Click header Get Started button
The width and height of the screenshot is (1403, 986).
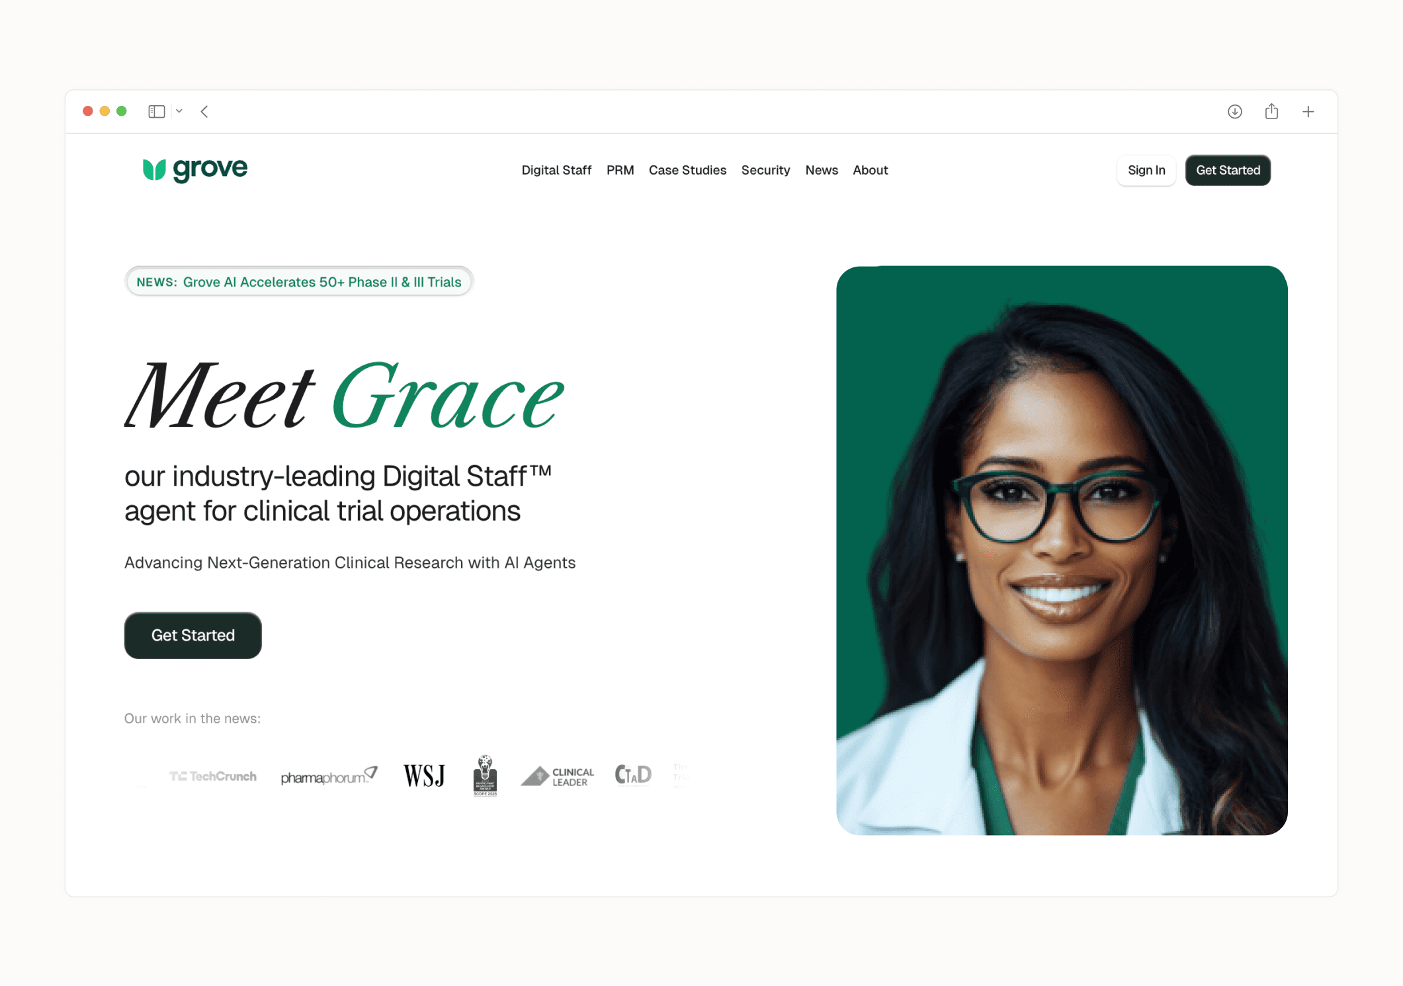click(x=1228, y=170)
